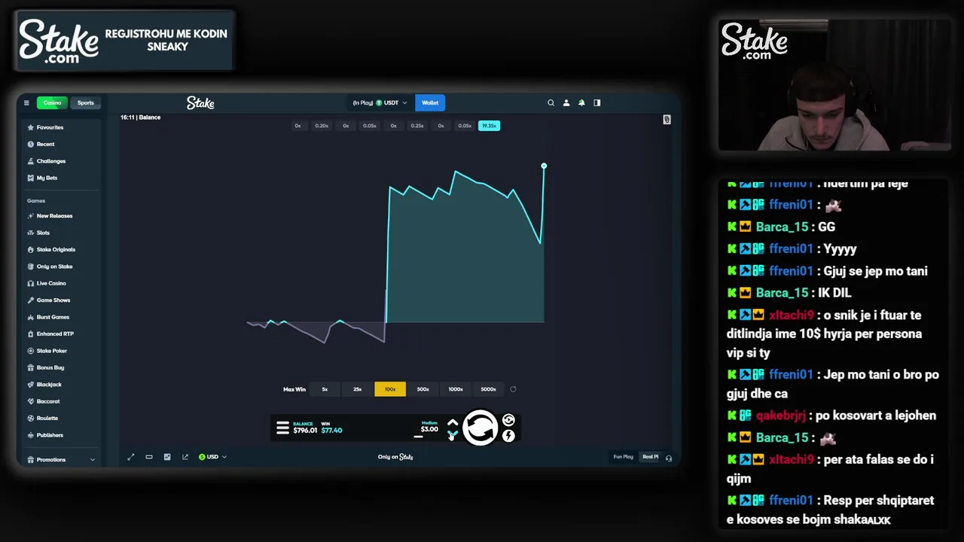Click the Stake logo in the header
Viewport: 964px width, 542px height.
pos(200,103)
